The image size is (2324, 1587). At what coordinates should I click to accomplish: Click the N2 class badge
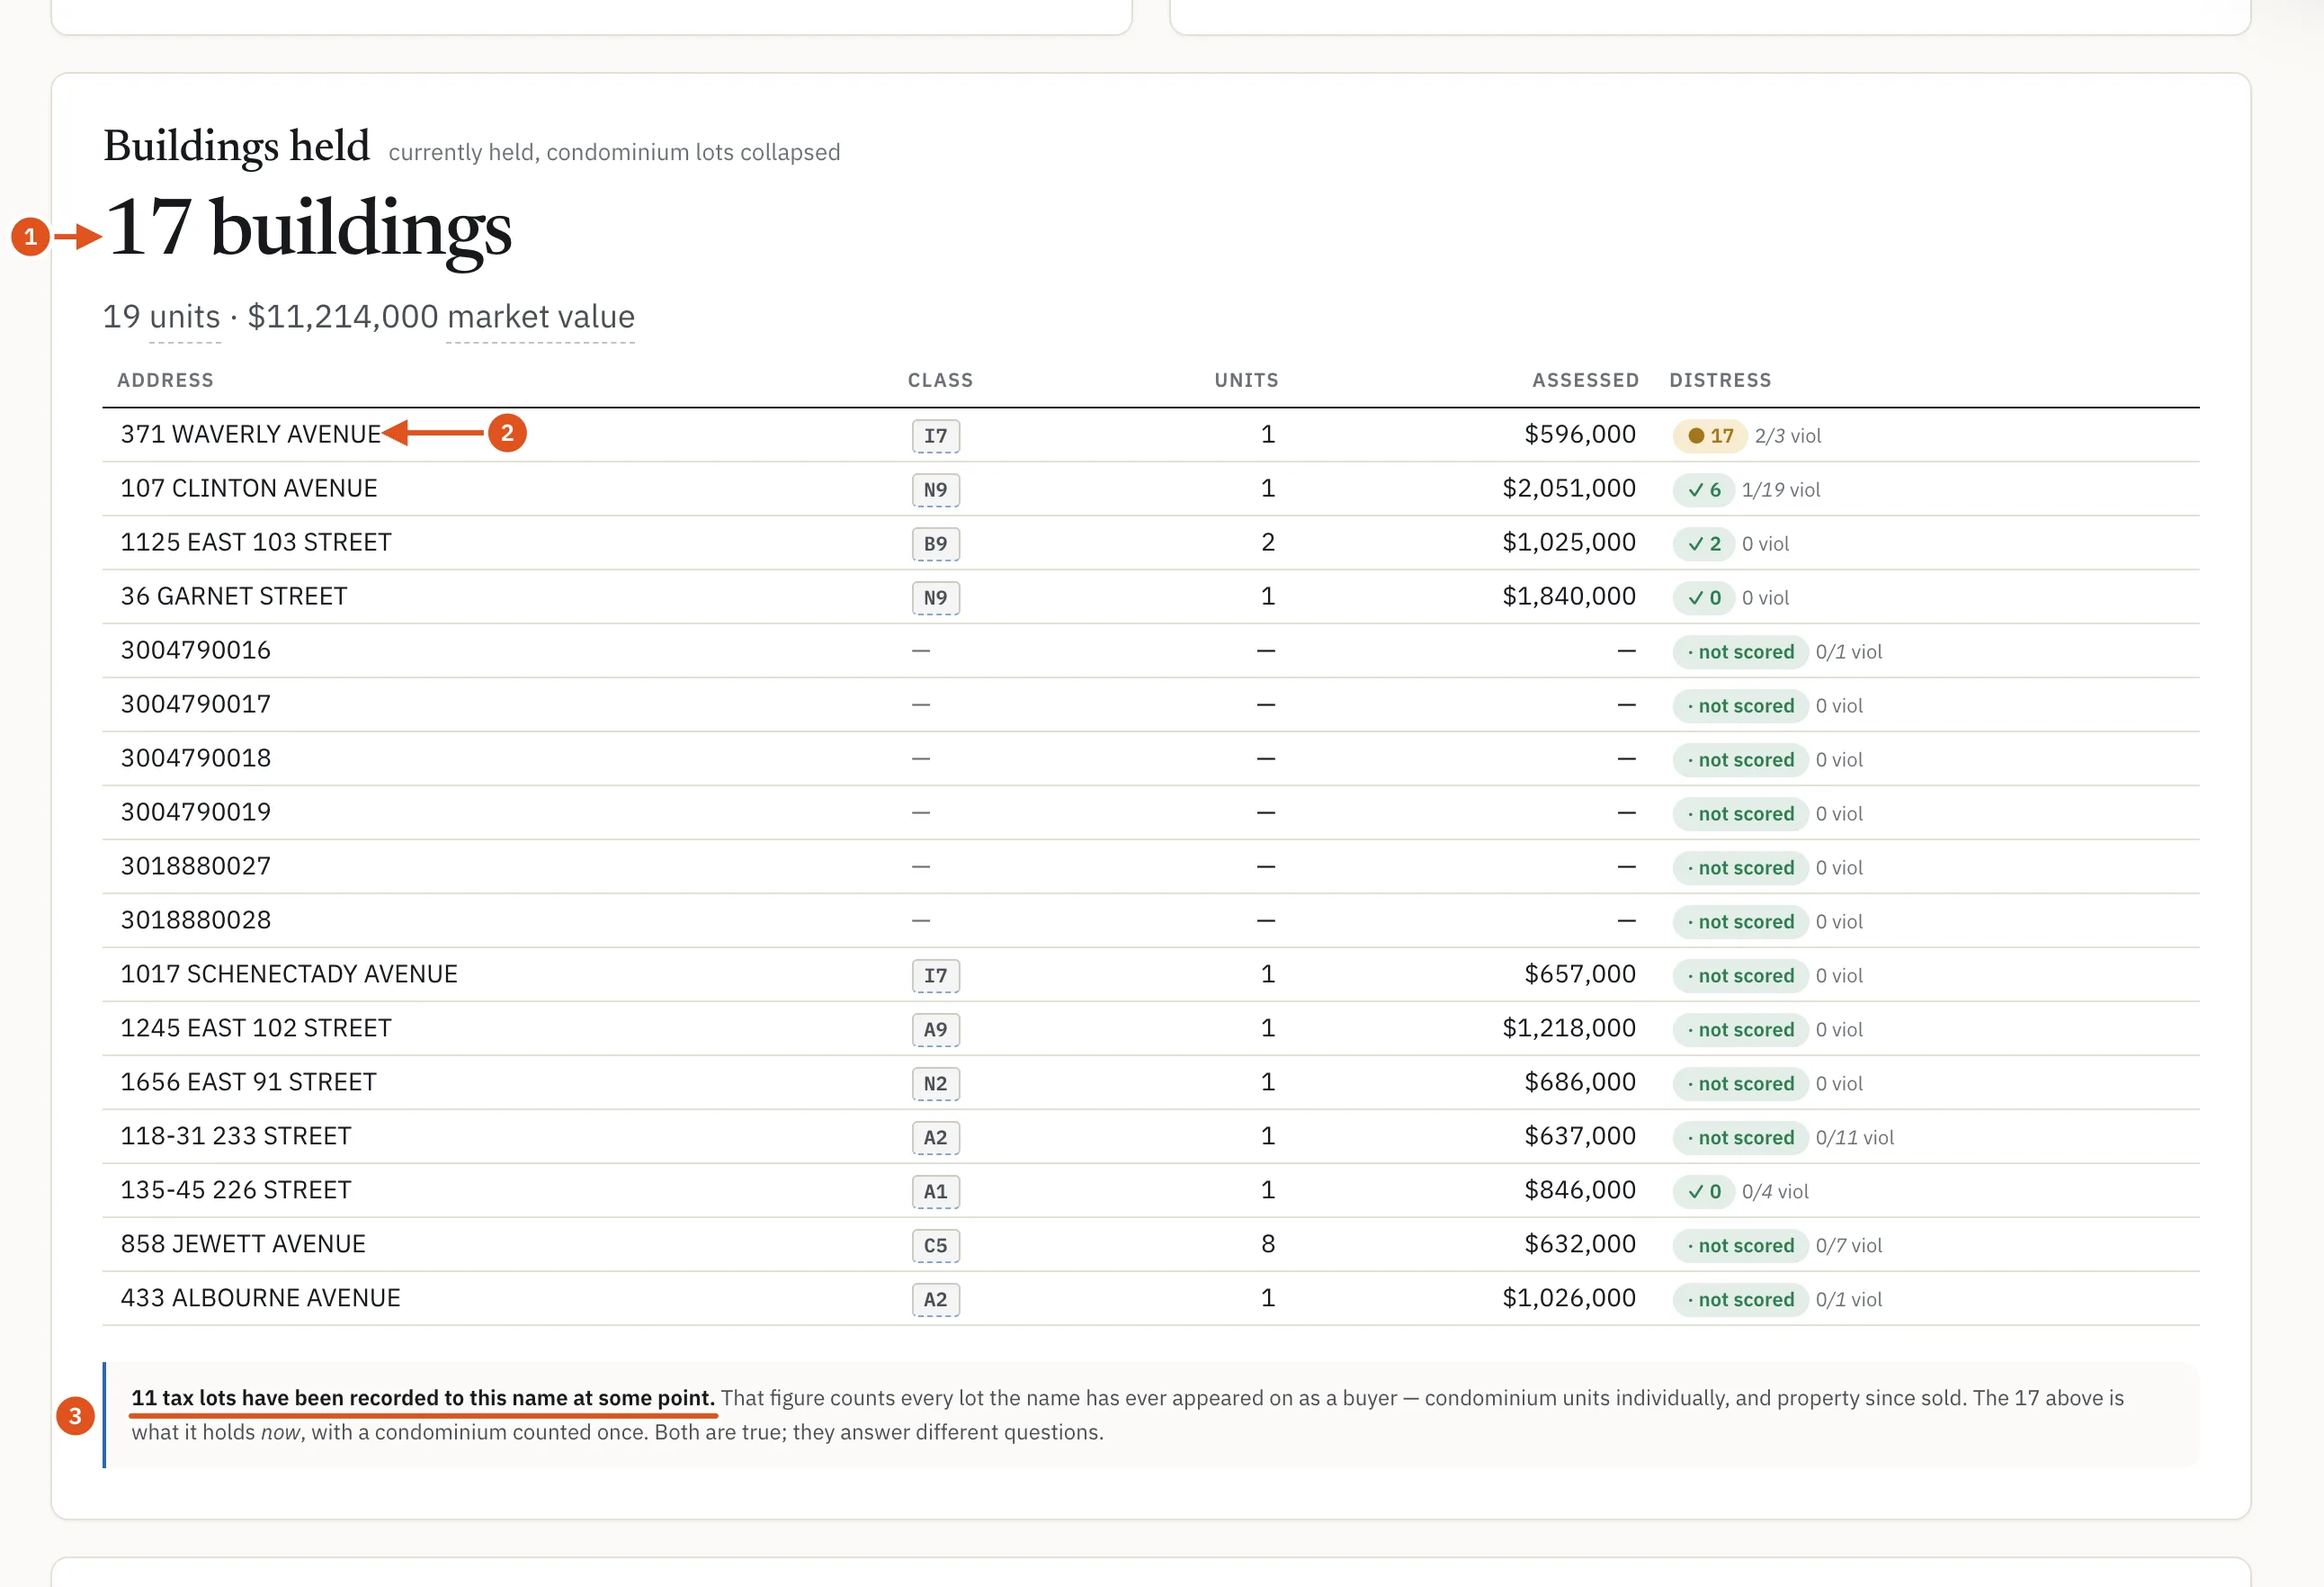(935, 1084)
